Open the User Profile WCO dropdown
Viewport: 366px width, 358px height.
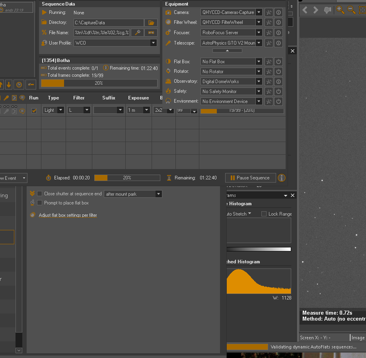pyautogui.click(x=154, y=43)
